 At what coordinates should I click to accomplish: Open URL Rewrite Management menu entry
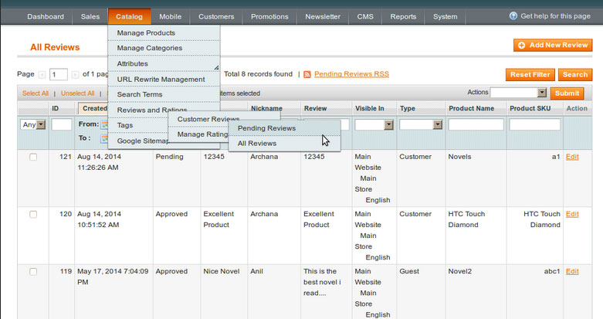point(161,79)
